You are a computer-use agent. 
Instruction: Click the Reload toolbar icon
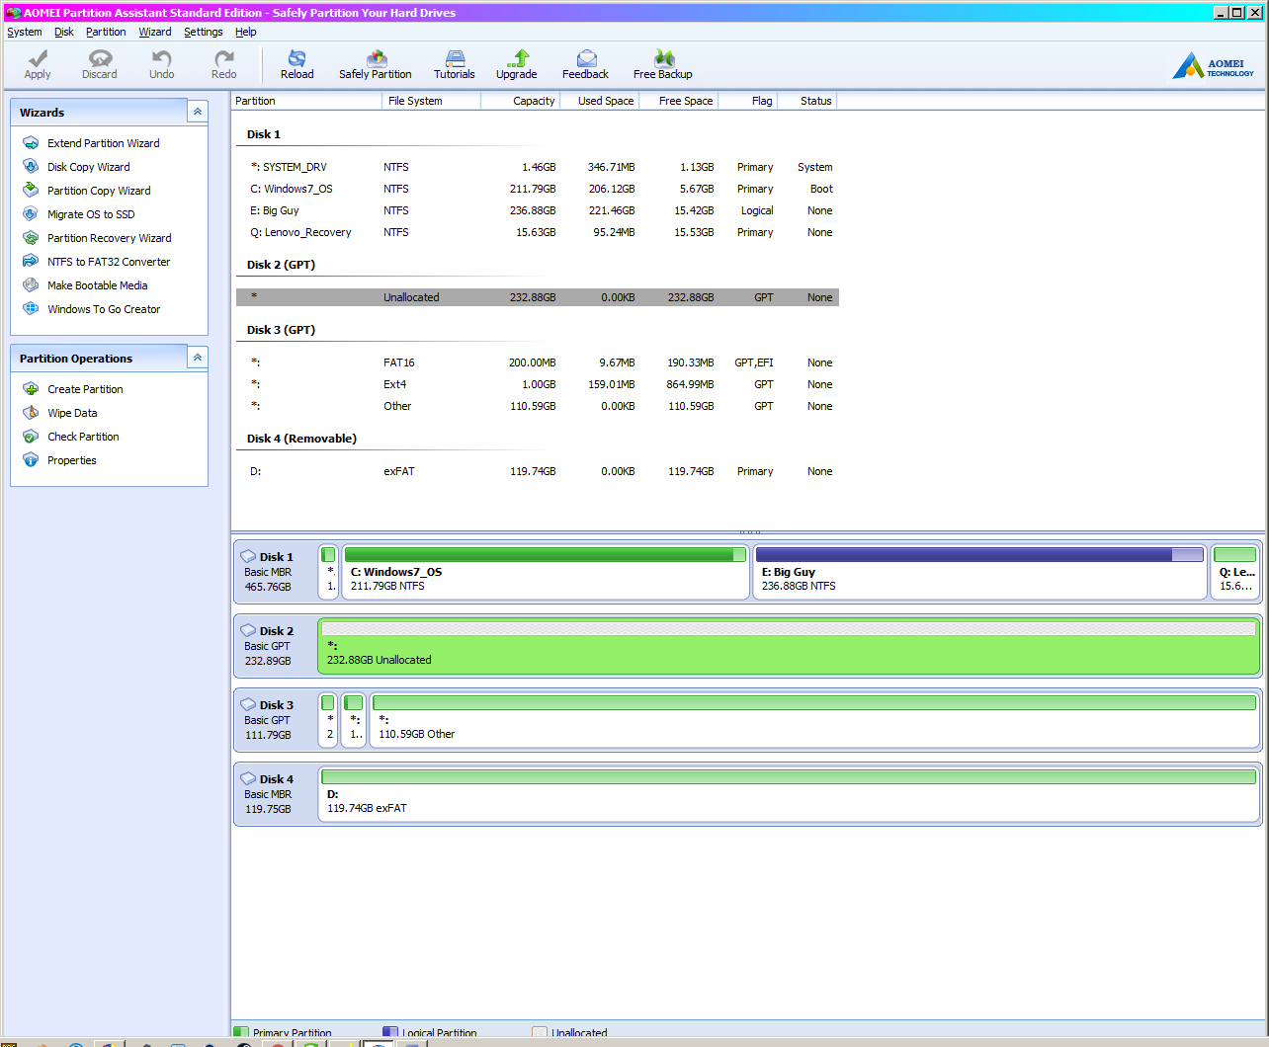(x=296, y=59)
